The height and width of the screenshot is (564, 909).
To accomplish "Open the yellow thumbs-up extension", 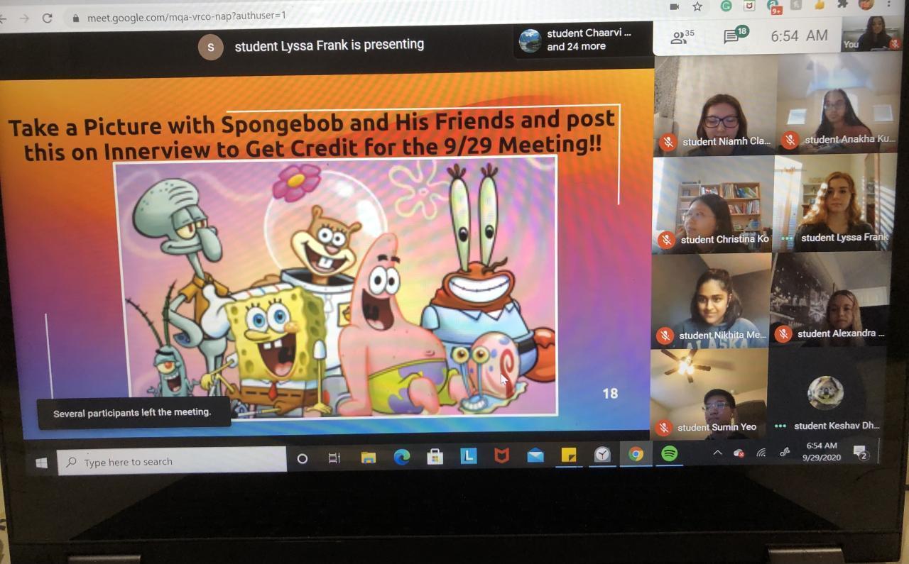I will (x=820, y=5).
